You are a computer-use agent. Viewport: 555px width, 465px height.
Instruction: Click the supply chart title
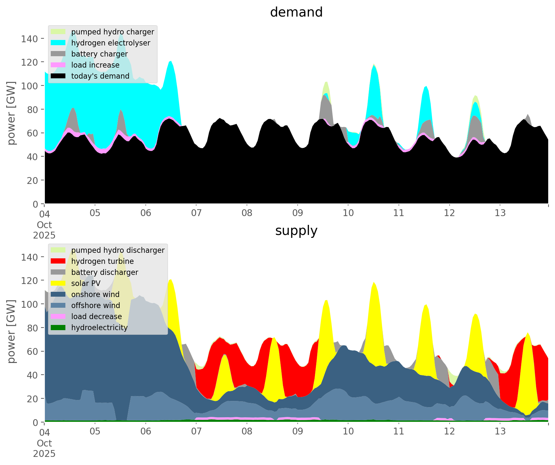pyautogui.click(x=296, y=231)
